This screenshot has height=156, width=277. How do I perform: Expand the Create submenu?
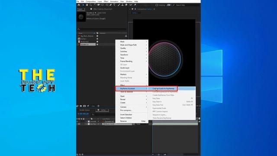point(132,103)
